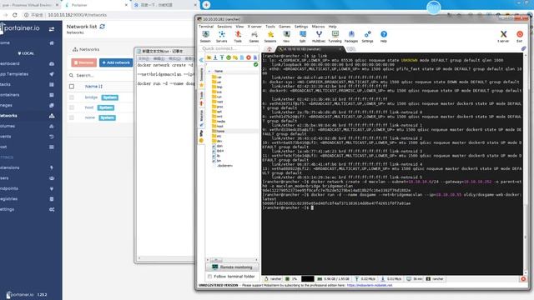Click the Portainer sidebar toggle arrows icon
The image size is (534, 300).
point(52,29)
